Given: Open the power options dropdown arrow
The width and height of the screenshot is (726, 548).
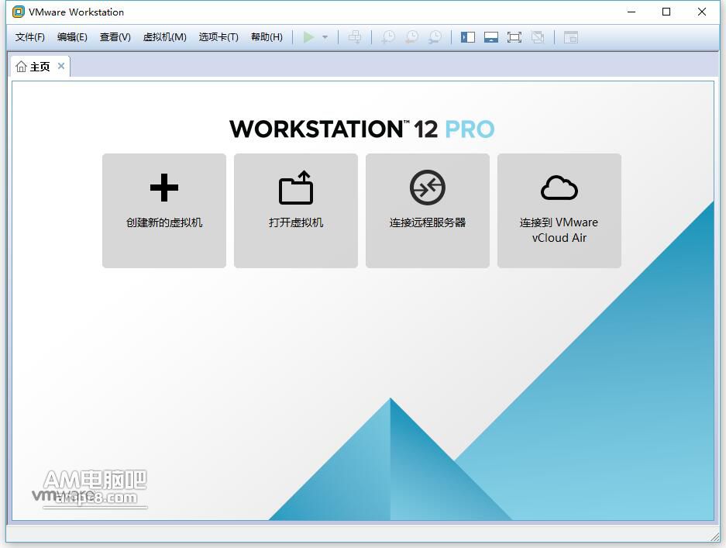Looking at the screenshot, I should pyautogui.click(x=325, y=37).
